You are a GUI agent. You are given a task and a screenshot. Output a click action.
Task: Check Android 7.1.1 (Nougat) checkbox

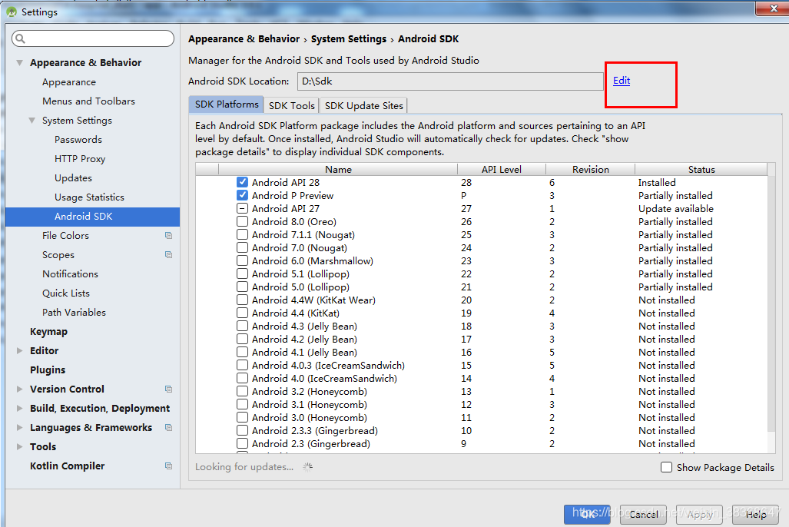[x=243, y=234]
